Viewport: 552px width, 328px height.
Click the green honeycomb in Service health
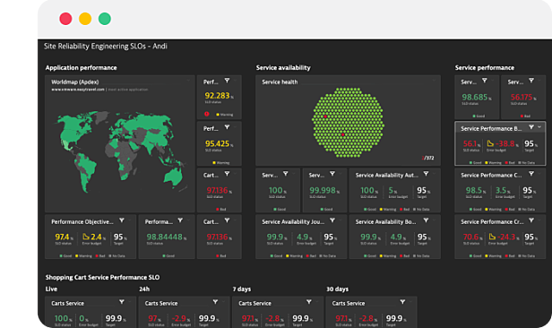click(x=348, y=122)
